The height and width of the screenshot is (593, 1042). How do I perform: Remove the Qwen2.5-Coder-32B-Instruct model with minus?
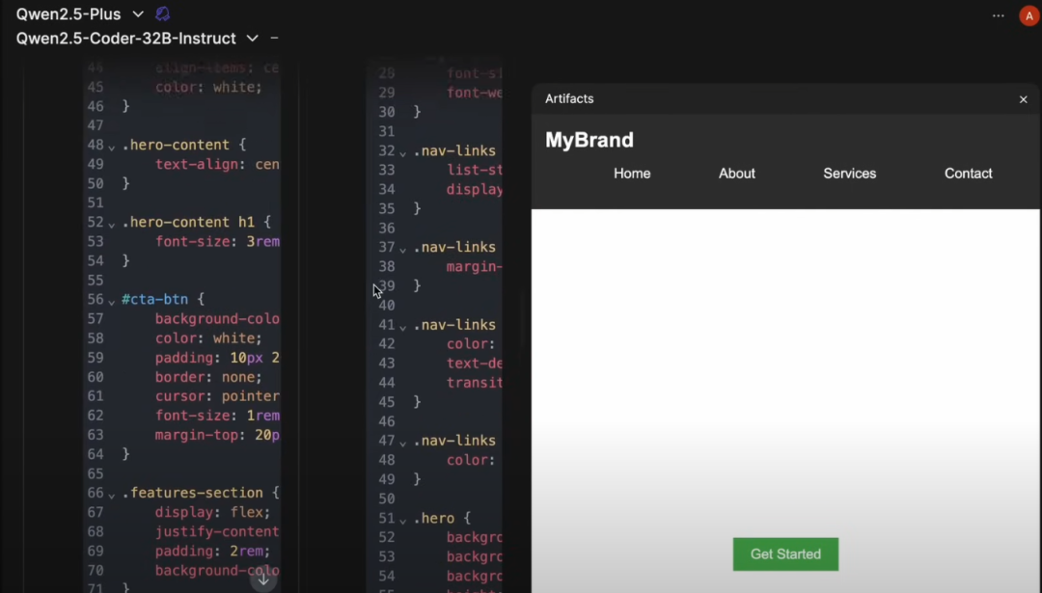pyautogui.click(x=275, y=39)
